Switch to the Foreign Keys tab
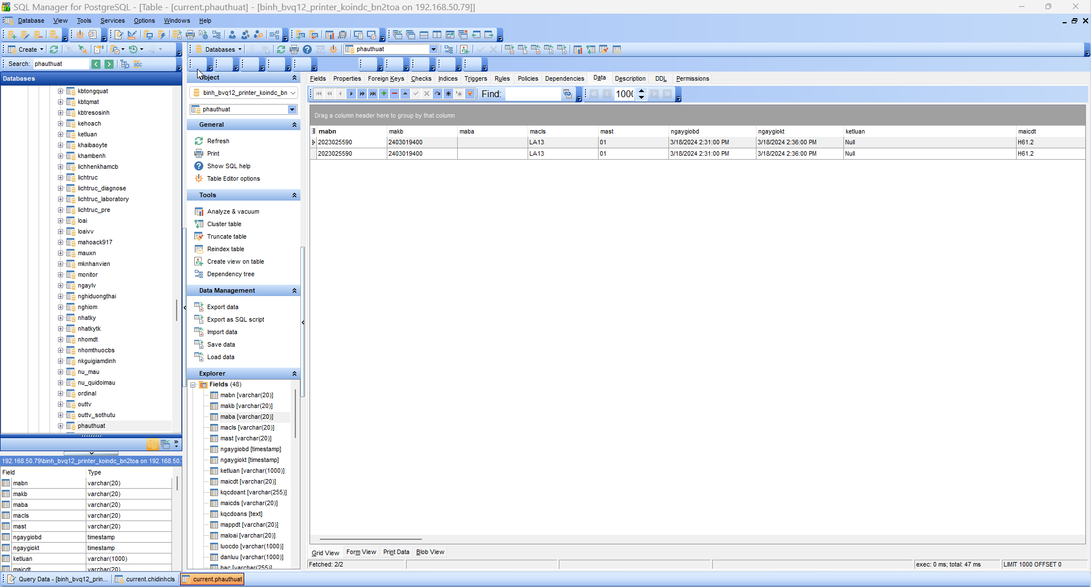Image resolution: width=1091 pixels, height=587 pixels. [x=386, y=78]
